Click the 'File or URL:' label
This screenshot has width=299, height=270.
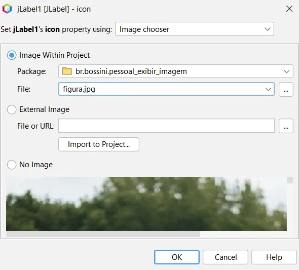[x=36, y=126]
